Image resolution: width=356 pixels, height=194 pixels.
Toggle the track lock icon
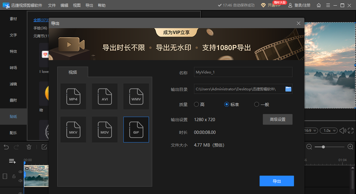pyautogui.click(x=14, y=176)
